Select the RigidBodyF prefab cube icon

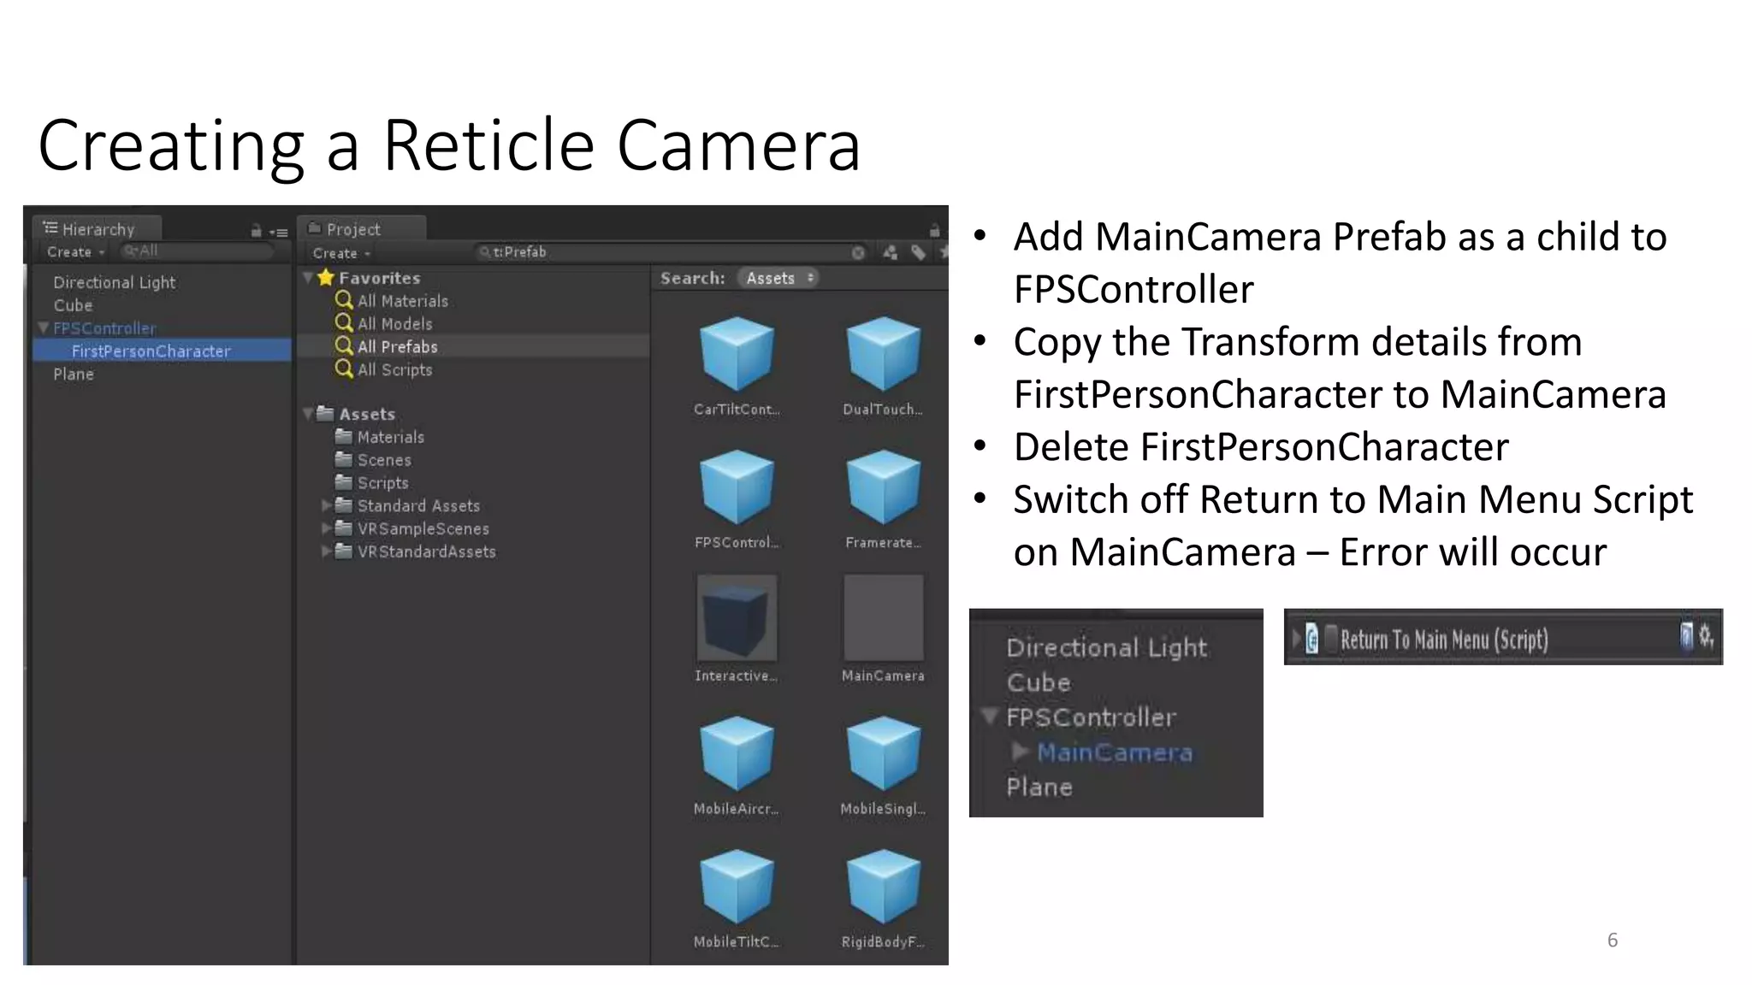(x=883, y=887)
